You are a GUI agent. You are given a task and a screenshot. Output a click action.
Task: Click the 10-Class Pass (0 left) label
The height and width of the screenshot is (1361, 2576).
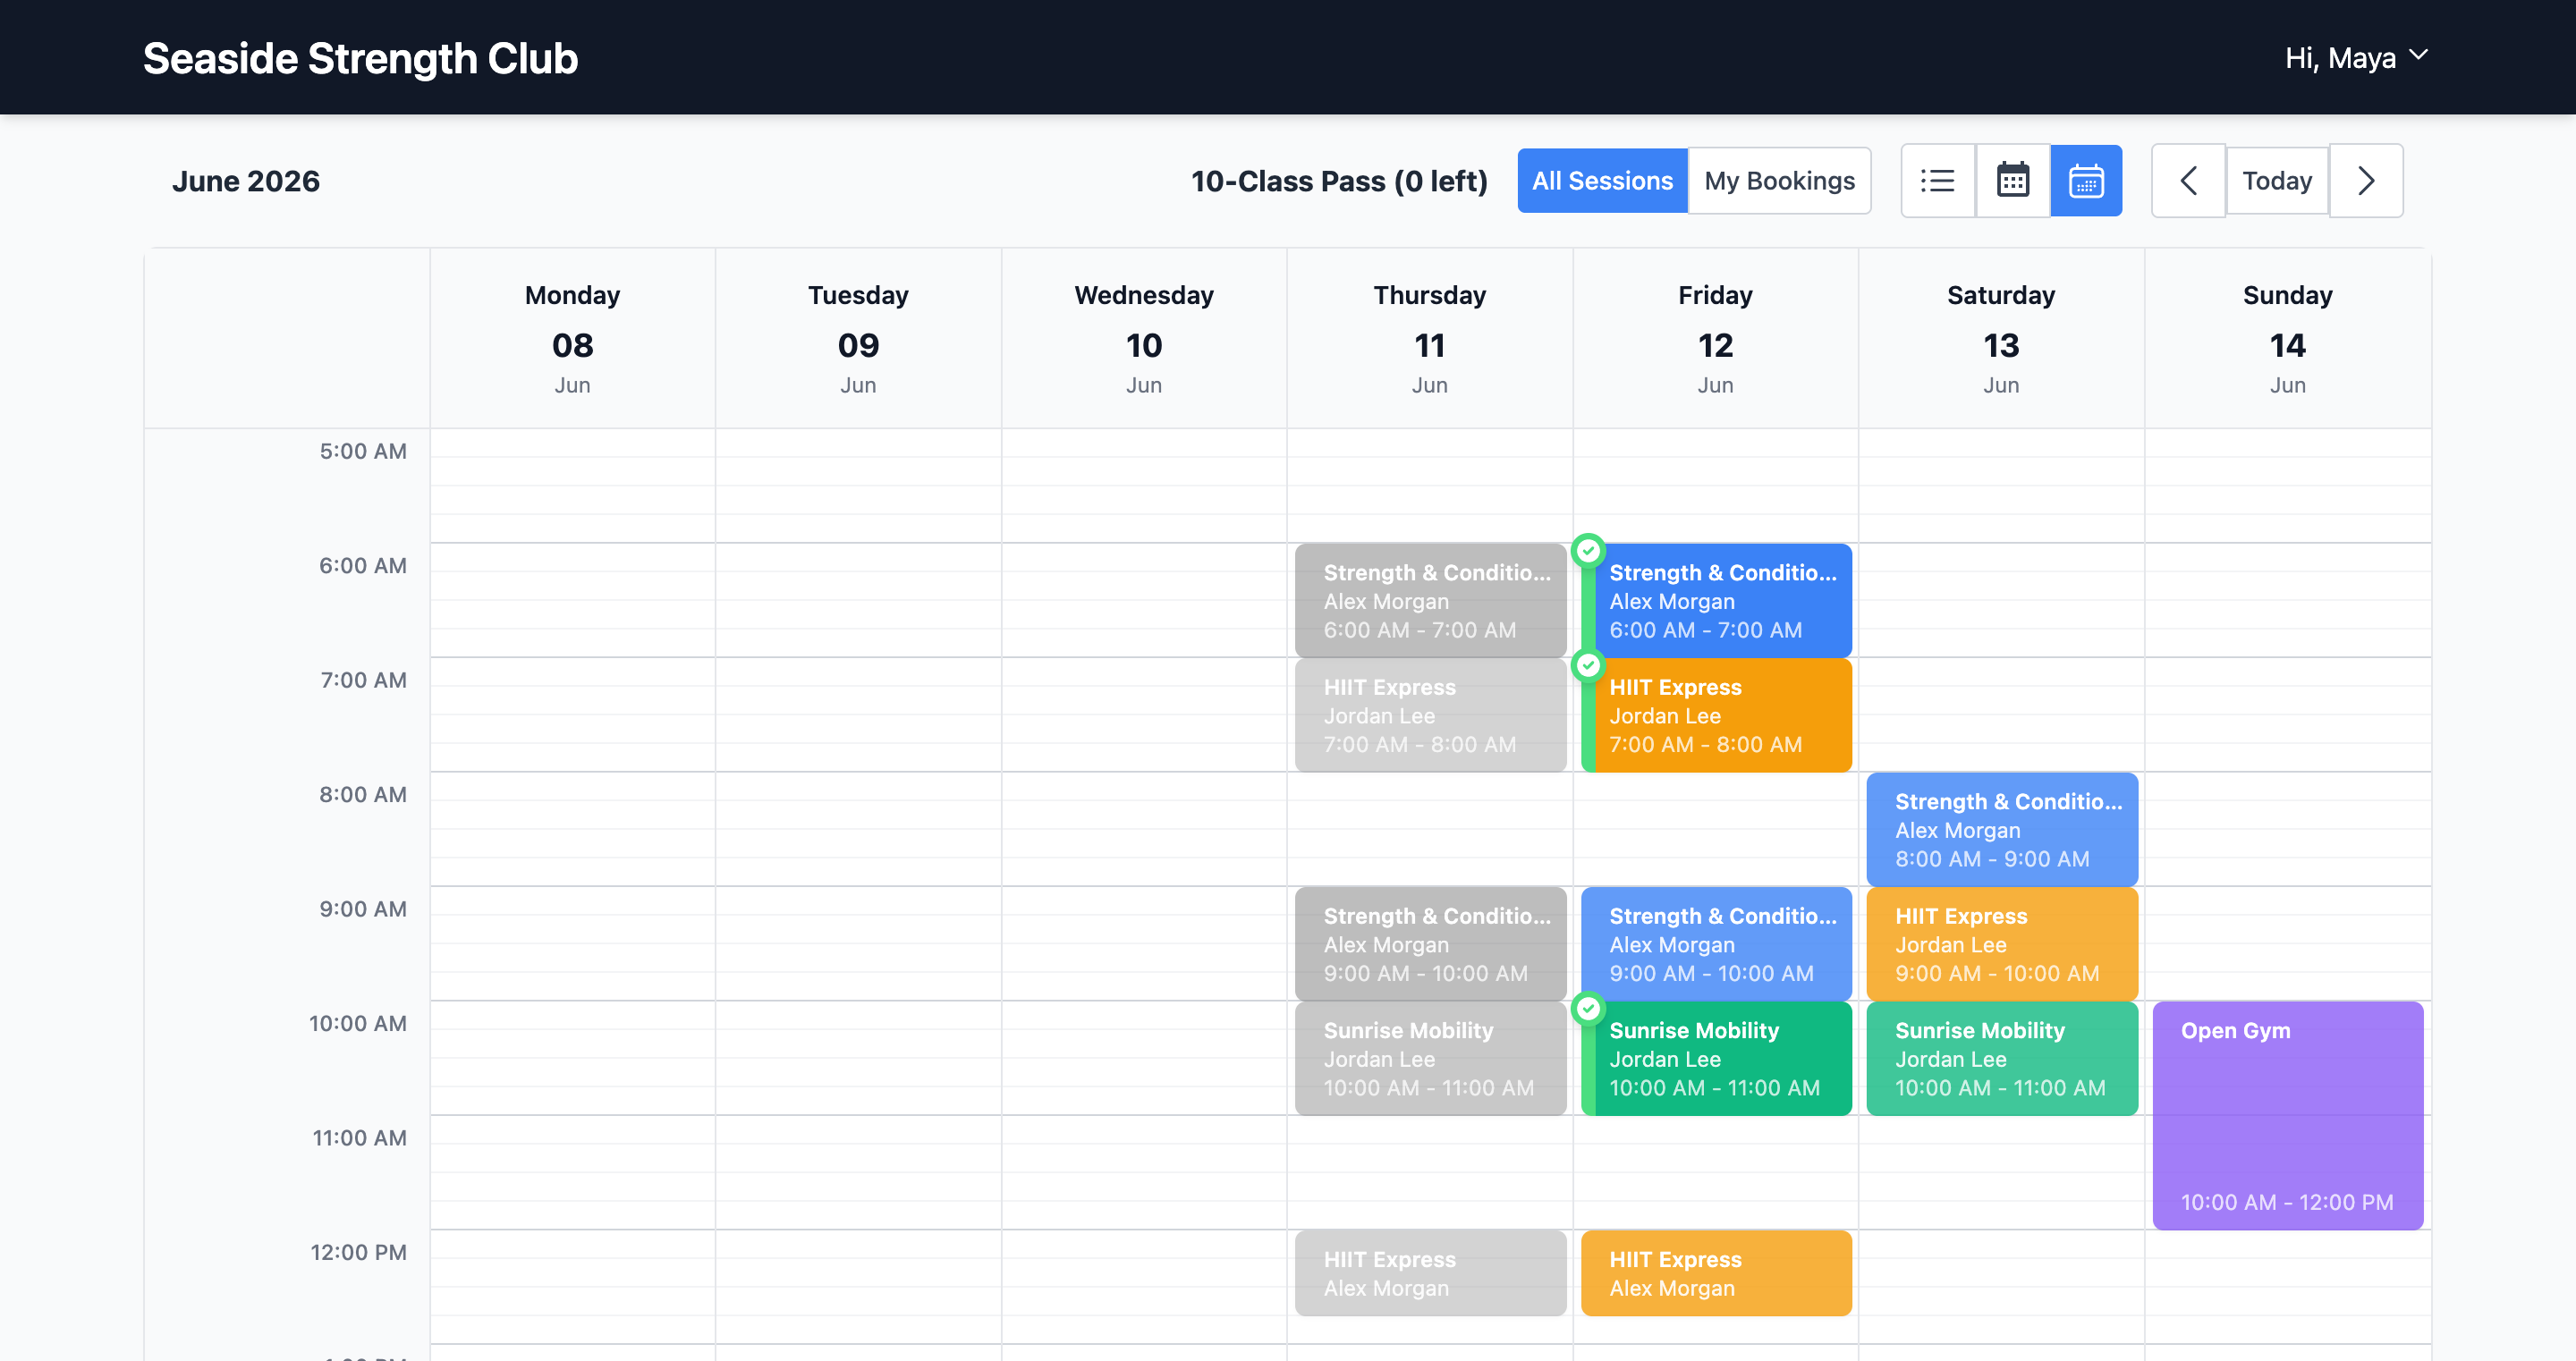pyautogui.click(x=1339, y=181)
